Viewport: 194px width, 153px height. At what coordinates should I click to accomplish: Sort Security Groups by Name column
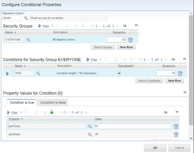(x=9, y=32)
